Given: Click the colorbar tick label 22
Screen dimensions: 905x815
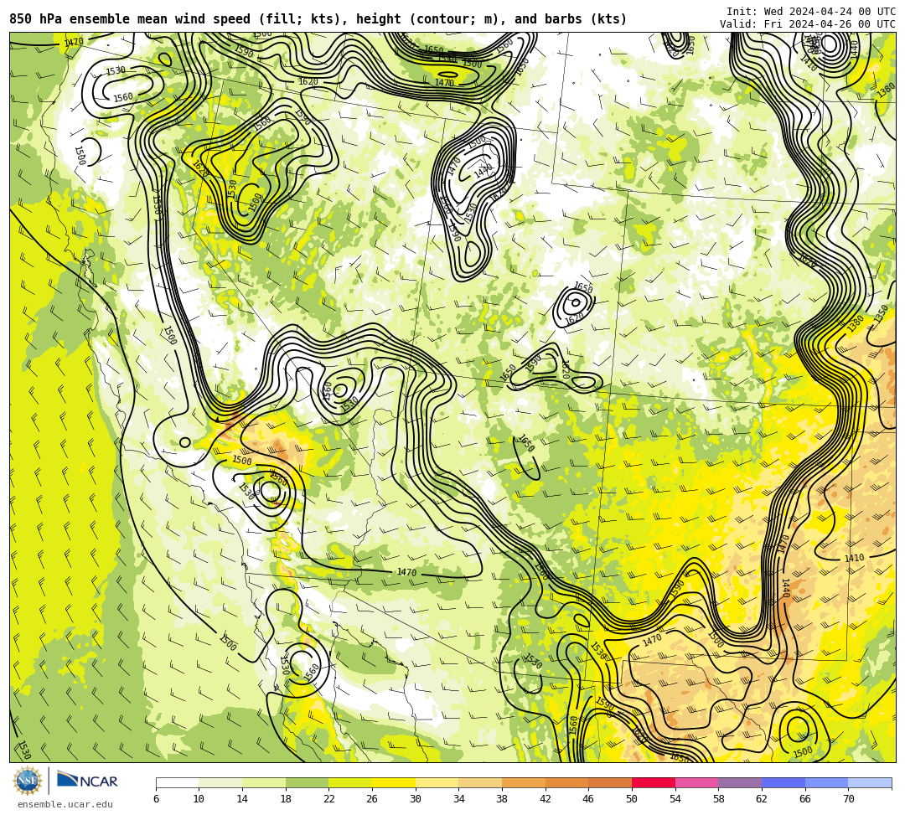Looking at the screenshot, I should [x=329, y=799].
